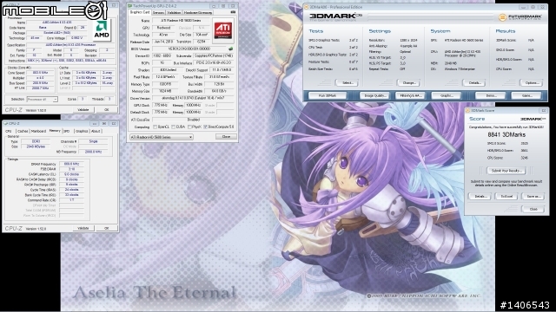Viewport: 556px width, 312px height.
Task: Switch to the Graphics Card tab in GPU-Z
Action: pos(139,12)
